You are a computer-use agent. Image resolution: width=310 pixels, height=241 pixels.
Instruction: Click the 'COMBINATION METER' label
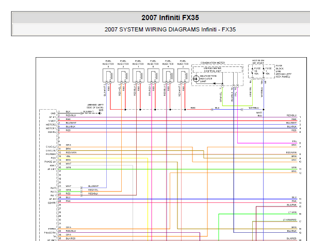(213, 63)
